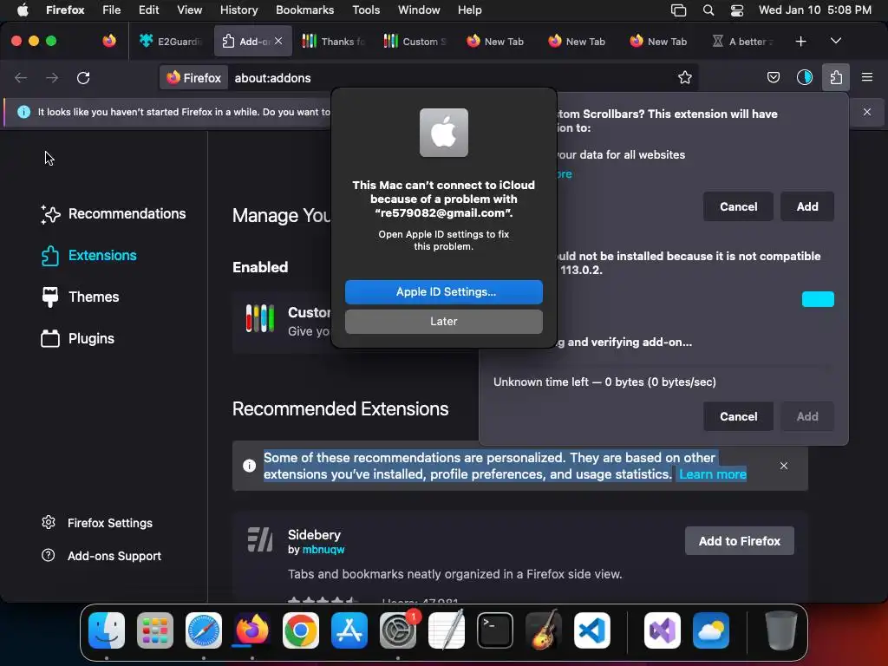Open Add-ons Support help link
Image resolution: width=888 pixels, height=666 pixels.
coord(101,556)
